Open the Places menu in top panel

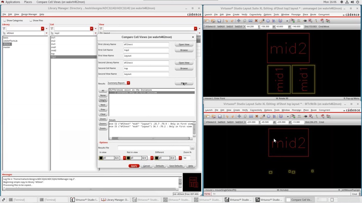pyautogui.click(x=28, y=2)
